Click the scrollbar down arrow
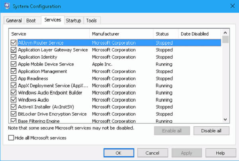Viewport: 239px width, 161px height. click(225, 120)
